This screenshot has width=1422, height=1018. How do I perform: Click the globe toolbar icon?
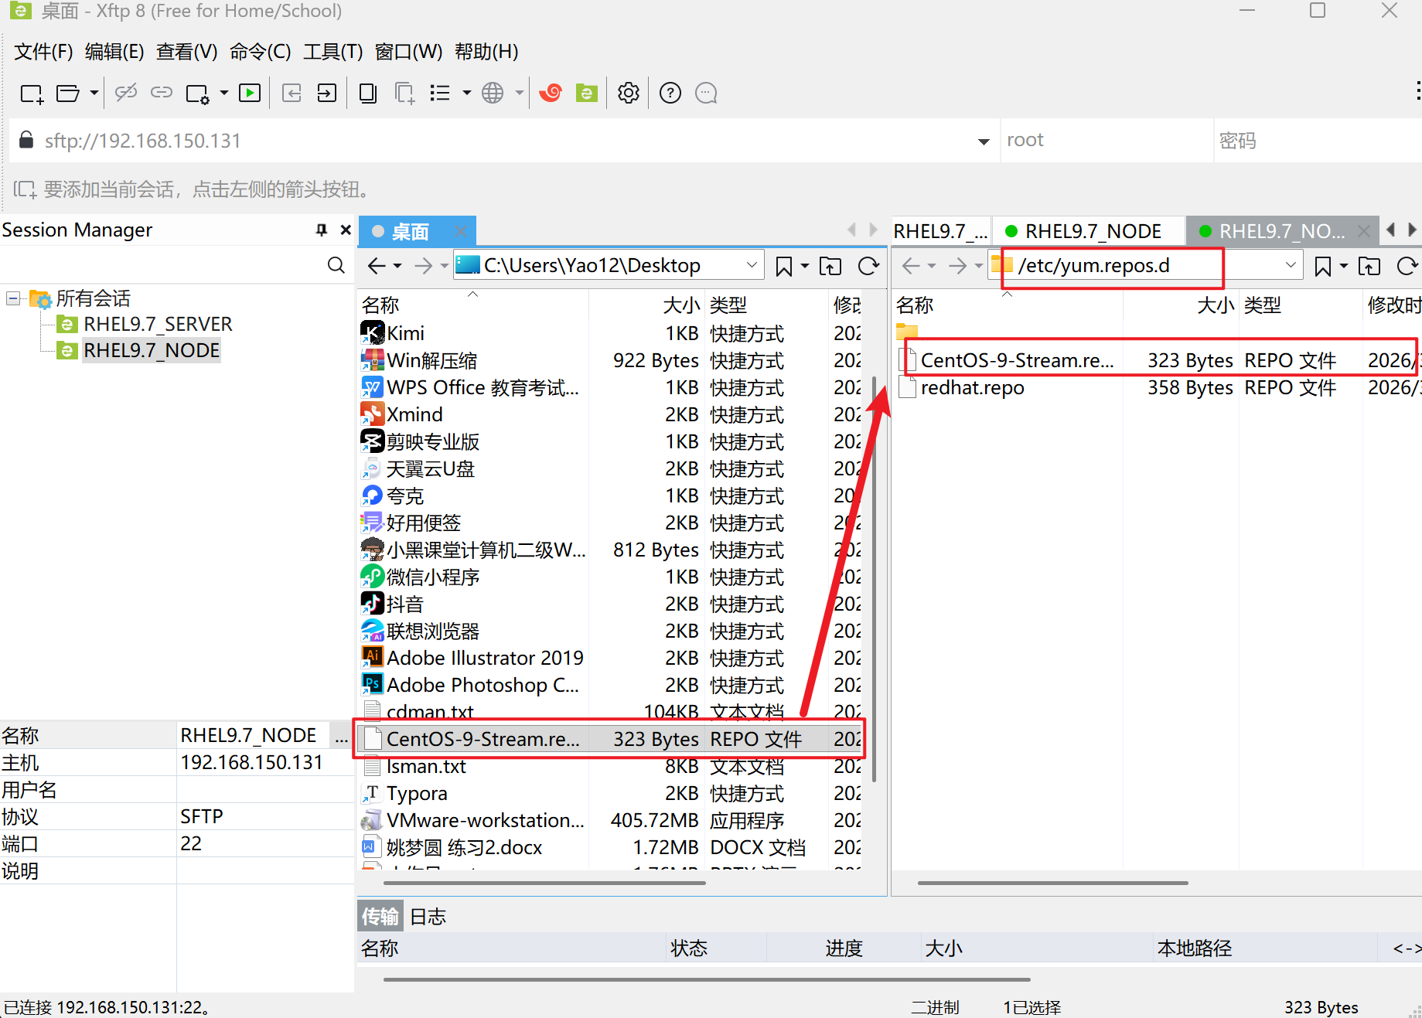pyautogui.click(x=493, y=94)
